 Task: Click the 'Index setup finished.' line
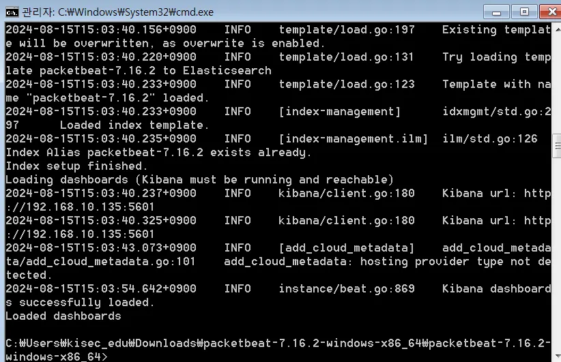pos(76,166)
